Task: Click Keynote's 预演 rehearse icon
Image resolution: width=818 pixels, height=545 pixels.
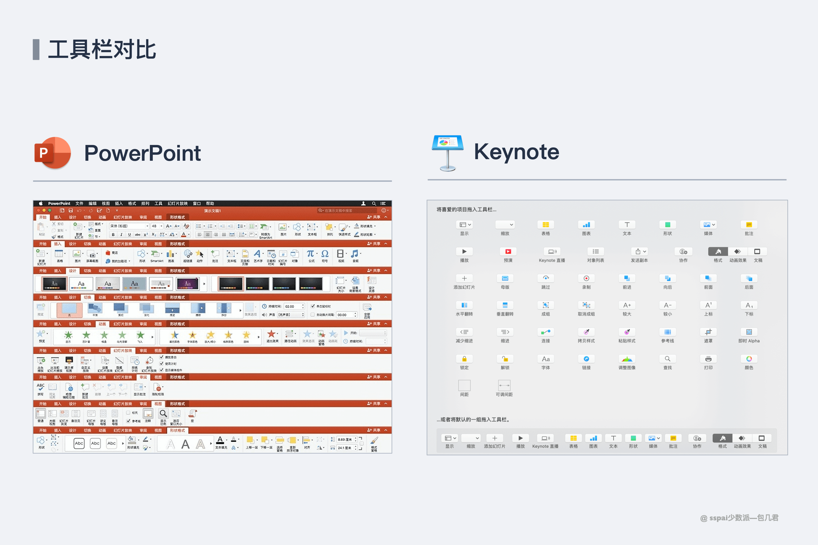Action: coord(508,251)
